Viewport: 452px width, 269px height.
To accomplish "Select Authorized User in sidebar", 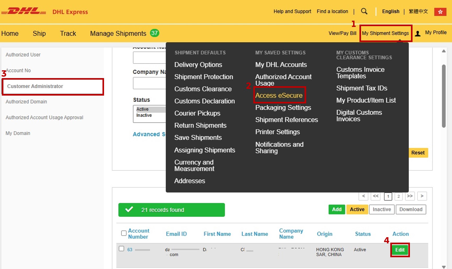I will [x=23, y=55].
